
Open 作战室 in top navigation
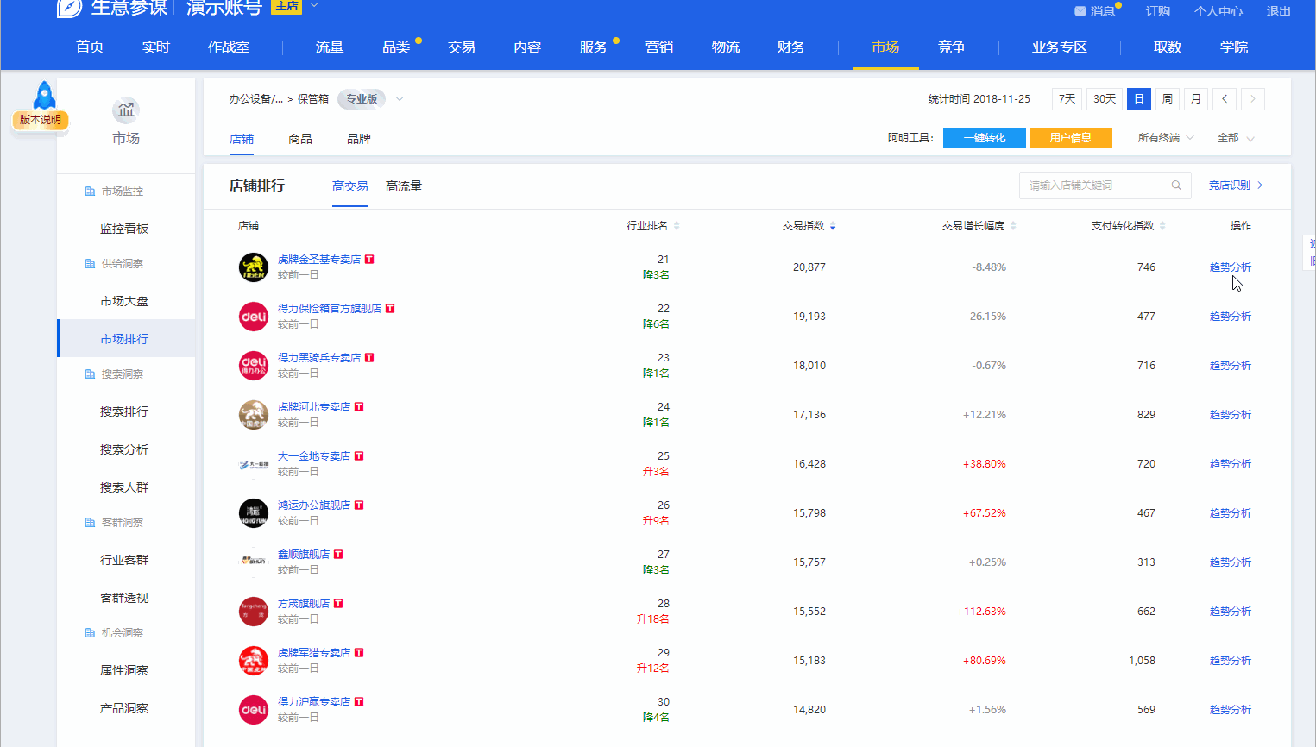click(x=229, y=47)
